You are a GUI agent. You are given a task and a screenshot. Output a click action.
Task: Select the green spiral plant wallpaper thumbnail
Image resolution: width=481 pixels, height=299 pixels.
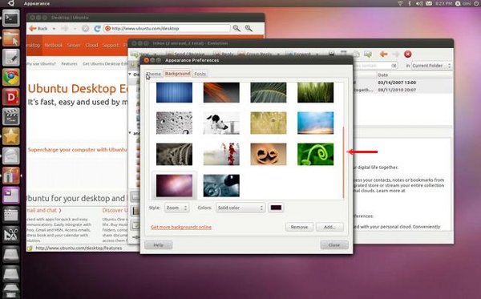(x=315, y=154)
